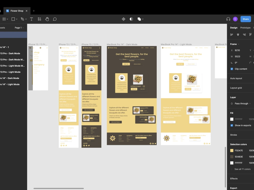Click the Align top icon
The width and height of the screenshot is (254, 190).
pos(250,34)
